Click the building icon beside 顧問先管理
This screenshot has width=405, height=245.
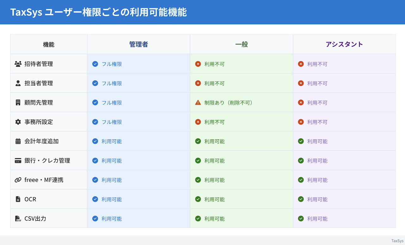(x=18, y=102)
